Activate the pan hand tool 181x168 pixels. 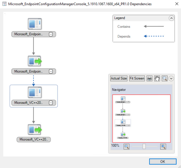tap(157, 78)
